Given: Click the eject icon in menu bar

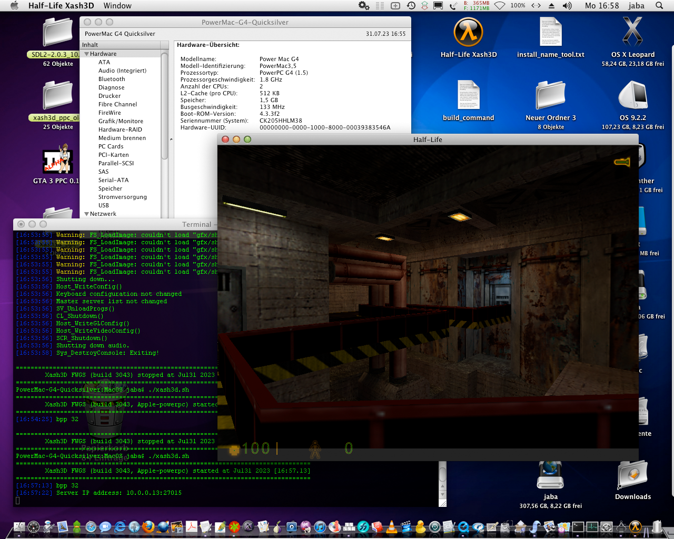Looking at the screenshot, I should point(551,5).
